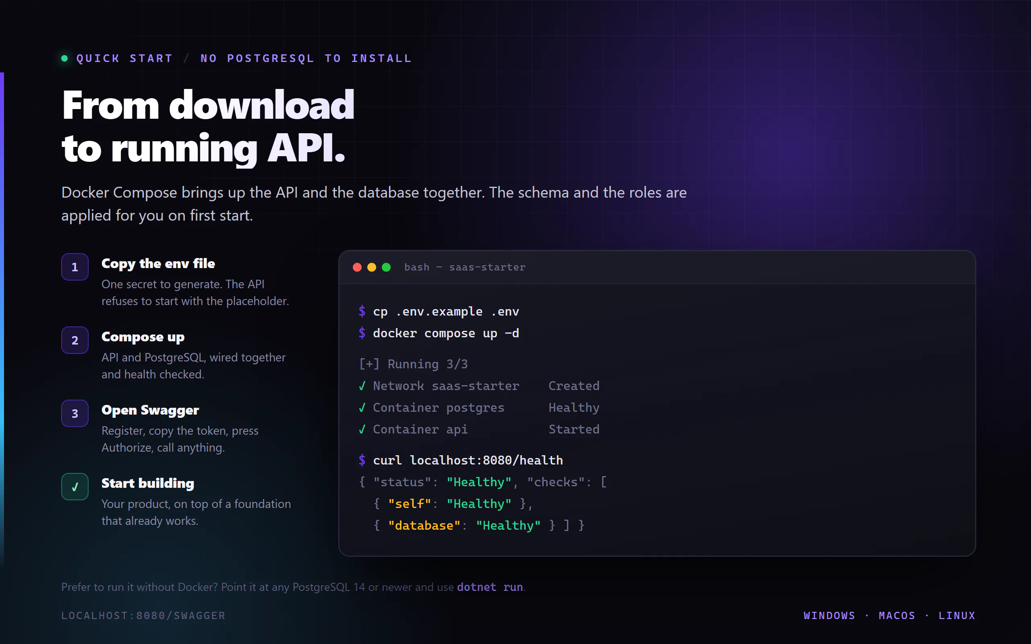The image size is (1031, 644).
Task: Click the "Copy the env file" heading
Action: (x=158, y=264)
